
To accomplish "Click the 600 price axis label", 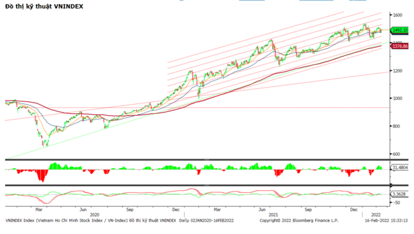I will 398,154.
